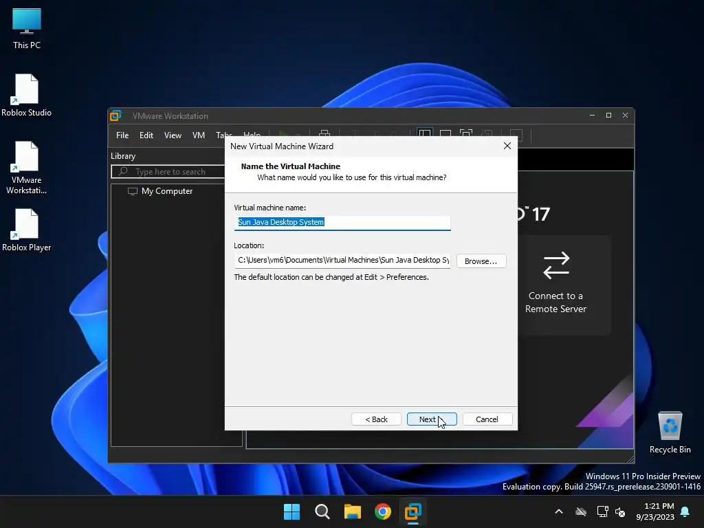Open notifications bell icon

click(x=685, y=511)
